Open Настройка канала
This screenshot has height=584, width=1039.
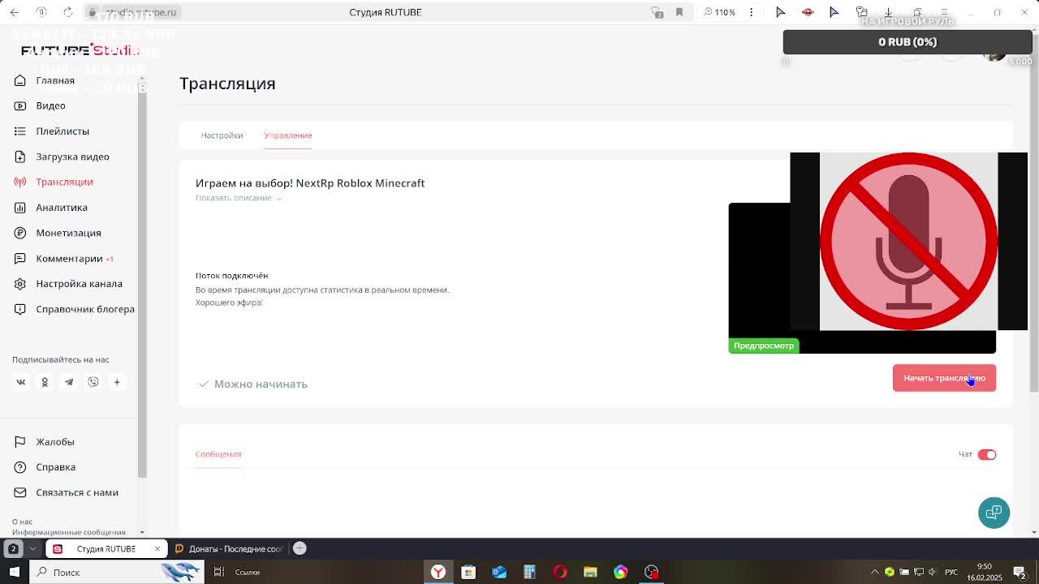tap(79, 284)
